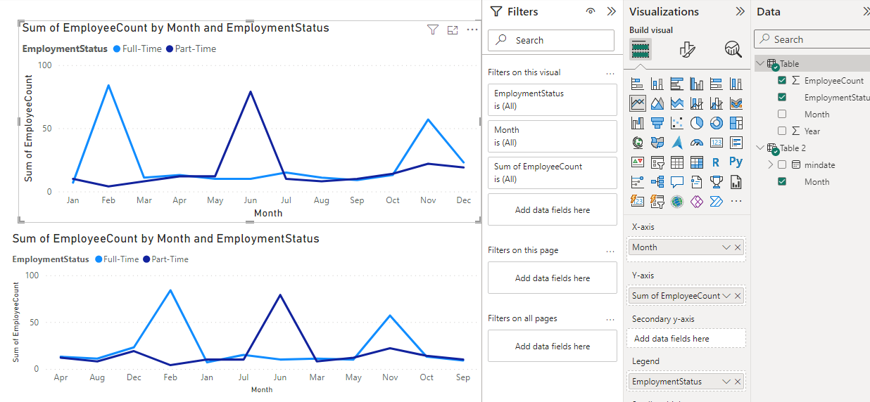Screen dimensions: 870x402
Task: Check the Month field under Table
Action: [x=782, y=115]
